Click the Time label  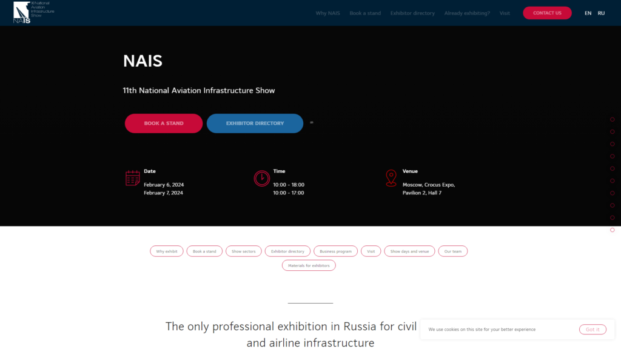279,171
